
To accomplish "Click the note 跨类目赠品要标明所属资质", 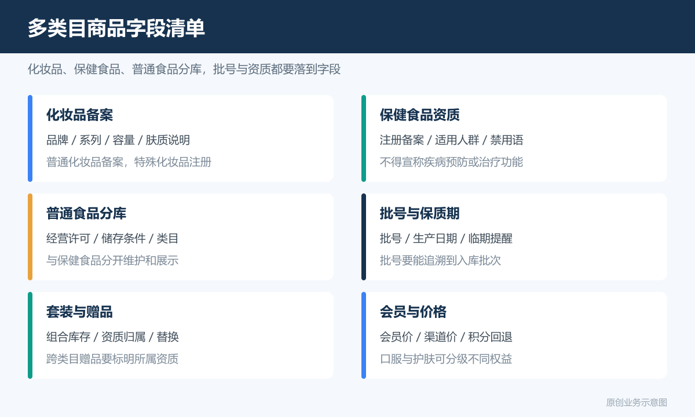I will 112,359.
